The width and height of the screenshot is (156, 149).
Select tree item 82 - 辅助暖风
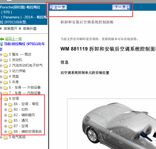pyautogui.click(x=24, y=115)
